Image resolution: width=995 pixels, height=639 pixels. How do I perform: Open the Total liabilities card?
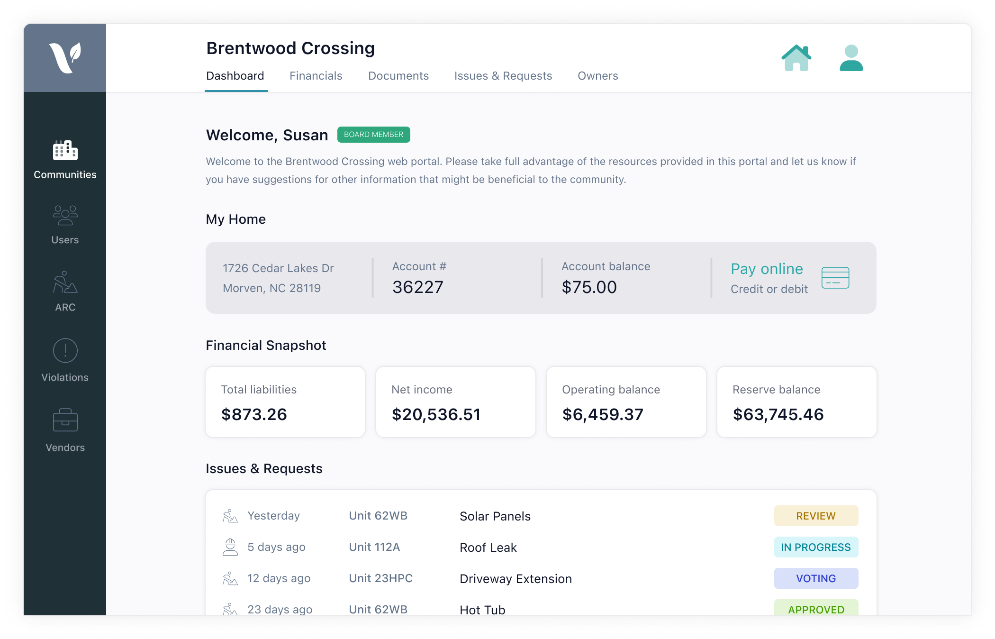tap(285, 402)
